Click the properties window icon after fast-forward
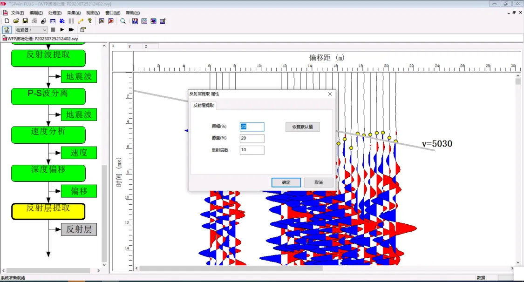The width and height of the screenshot is (524, 282). click(x=83, y=30)
